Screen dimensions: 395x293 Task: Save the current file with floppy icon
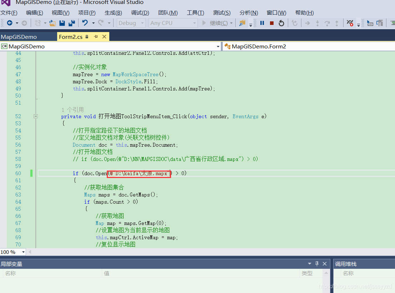62,23
